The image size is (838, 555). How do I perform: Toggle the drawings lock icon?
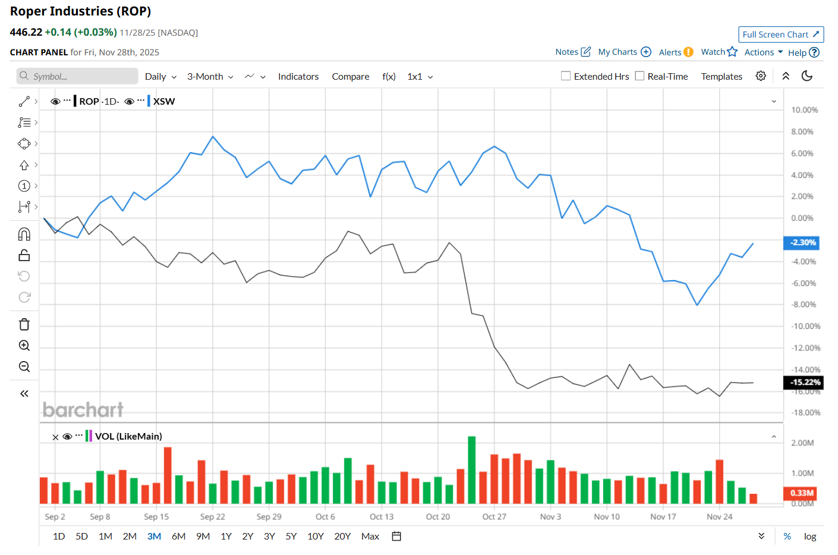pos(24,255)
